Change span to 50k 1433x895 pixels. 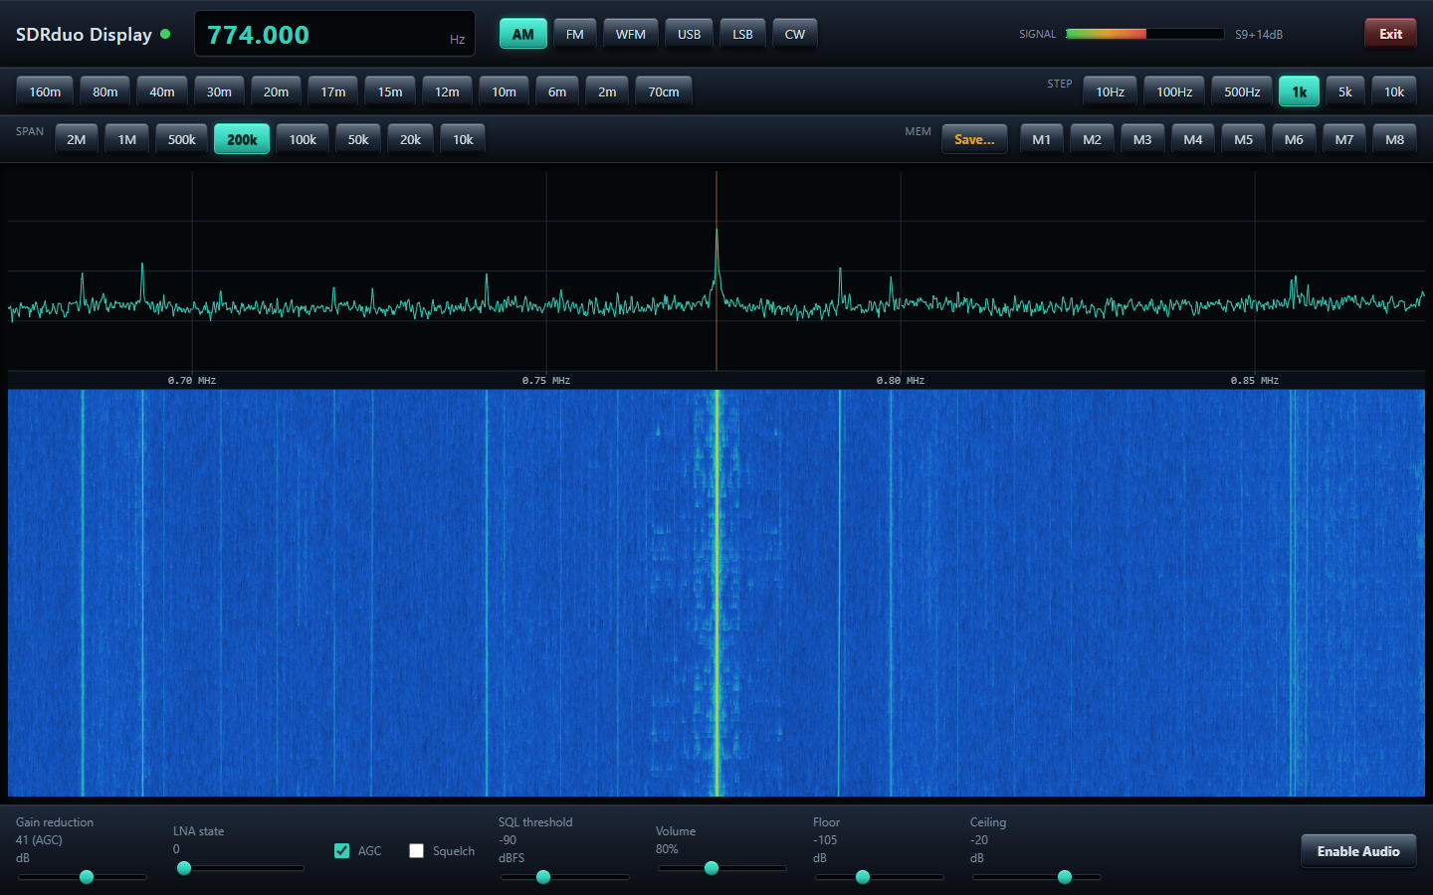pos(358,139)
